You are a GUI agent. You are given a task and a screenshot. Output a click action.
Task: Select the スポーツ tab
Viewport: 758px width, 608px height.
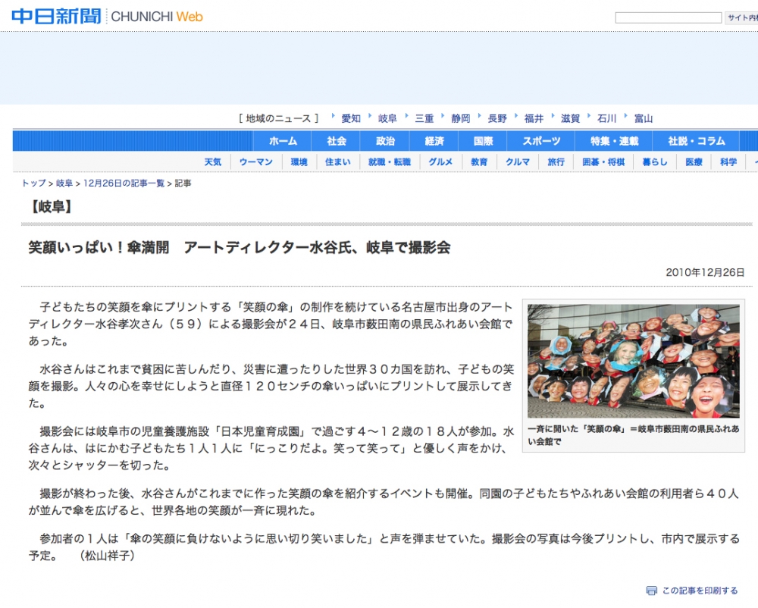pos(541,141)
